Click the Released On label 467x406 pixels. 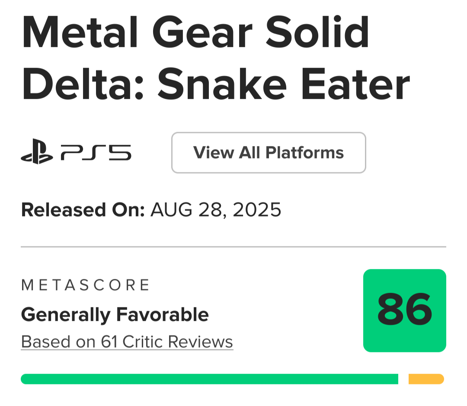point(83,210)
